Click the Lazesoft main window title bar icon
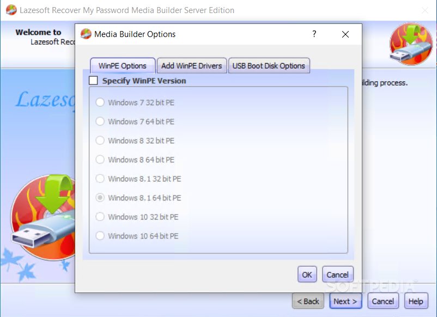Screen dimensions: 437x317 (11, 10)
